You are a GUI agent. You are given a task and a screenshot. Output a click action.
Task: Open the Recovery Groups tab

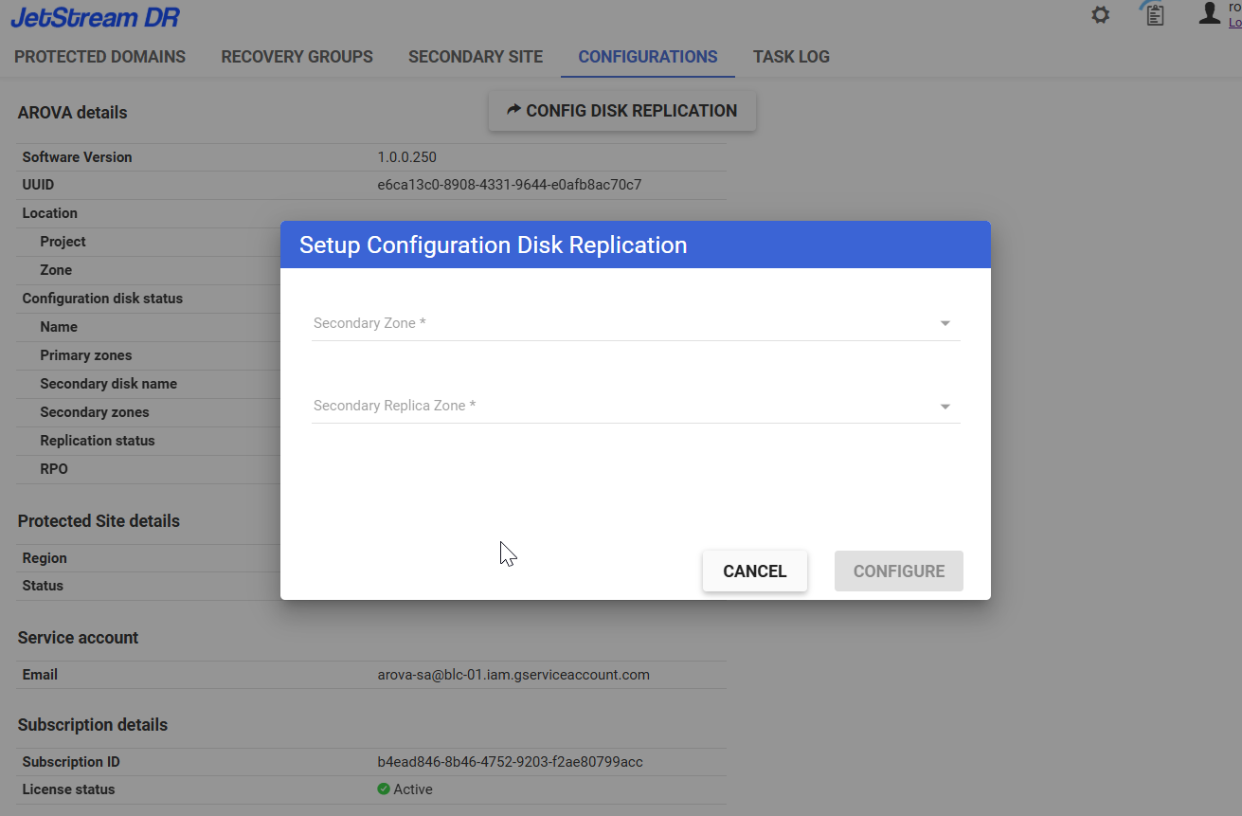[x=297, y=57]
